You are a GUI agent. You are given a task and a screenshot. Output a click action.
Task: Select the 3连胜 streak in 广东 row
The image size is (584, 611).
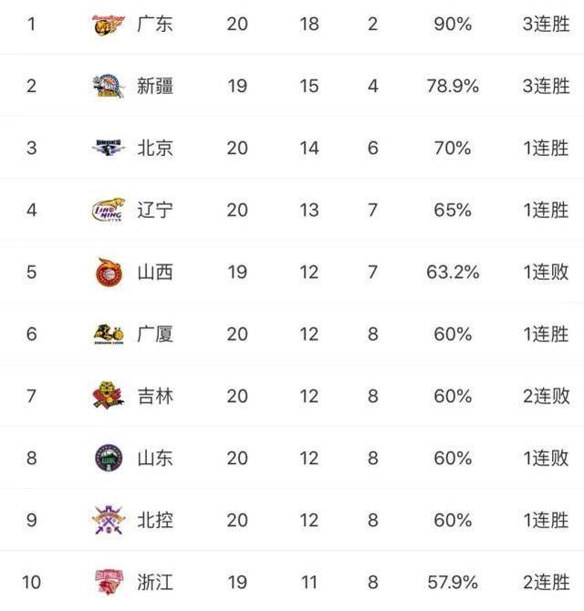(x=547, y=24)
